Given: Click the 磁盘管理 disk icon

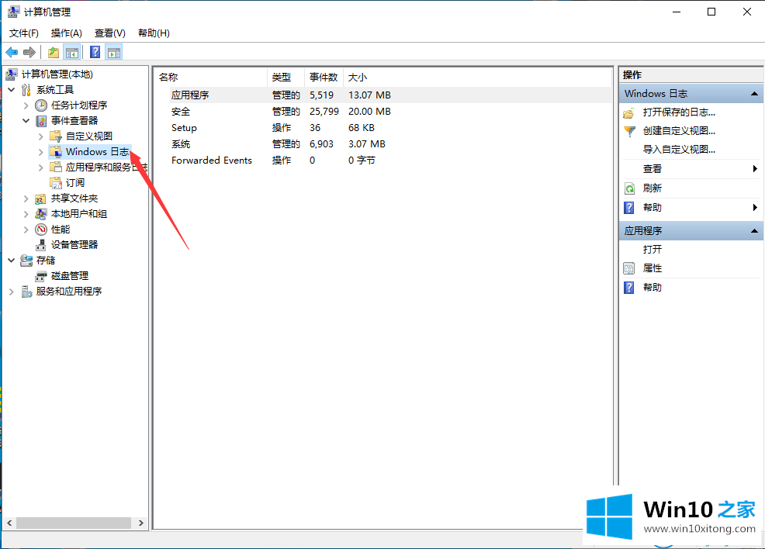Looking at the screenshot, I should (x=41, y=276).
